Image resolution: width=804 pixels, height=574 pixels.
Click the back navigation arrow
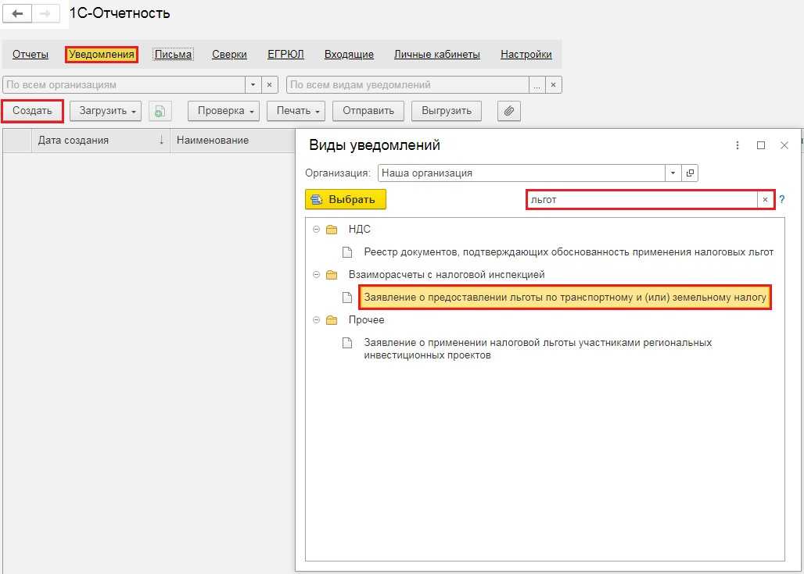[x=17, y=15]
